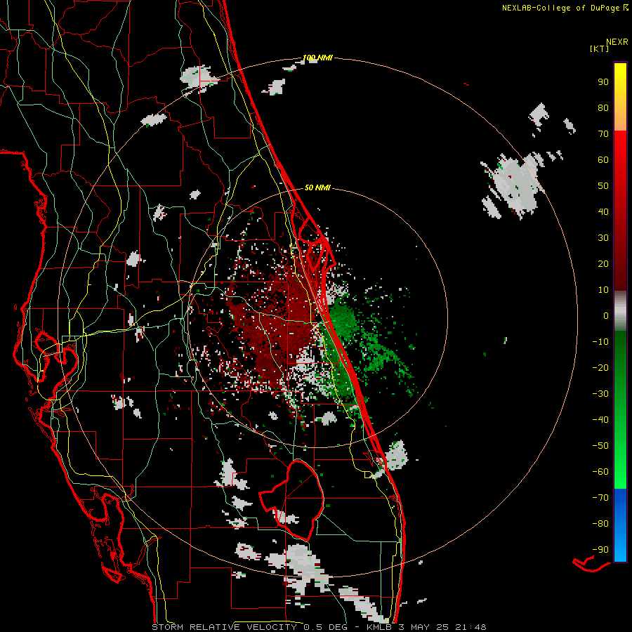
Task: Click the 10 value on the velocity scale
Action: coord(603,290)
